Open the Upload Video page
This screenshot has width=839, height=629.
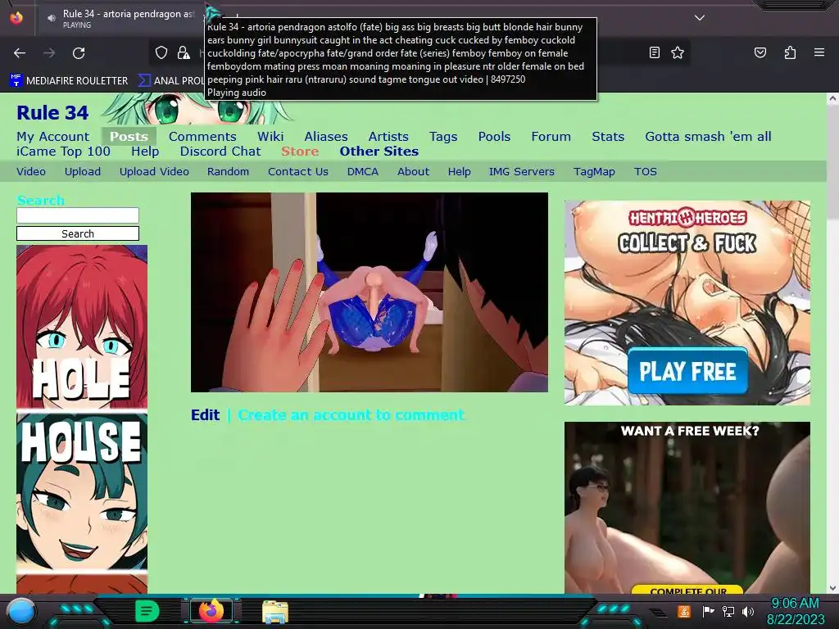154,172
